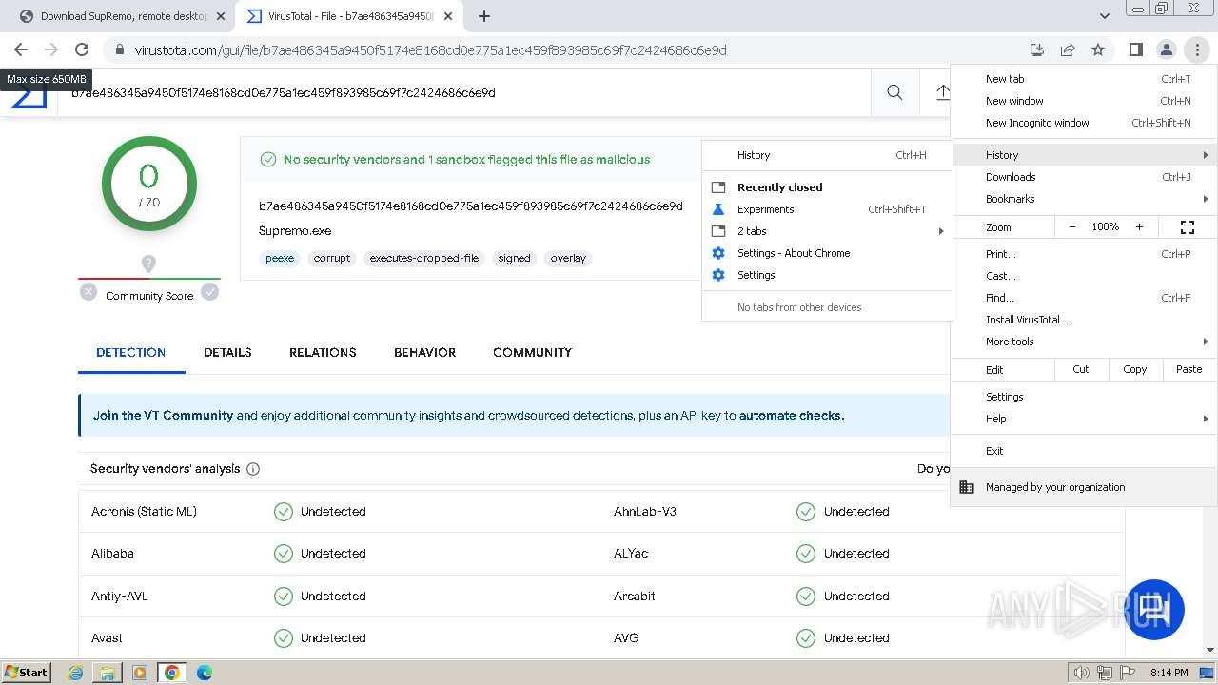Expand the 2 tabs recently closed entry
This screenshot has width=1218, height=685.
tap(827, 231)
